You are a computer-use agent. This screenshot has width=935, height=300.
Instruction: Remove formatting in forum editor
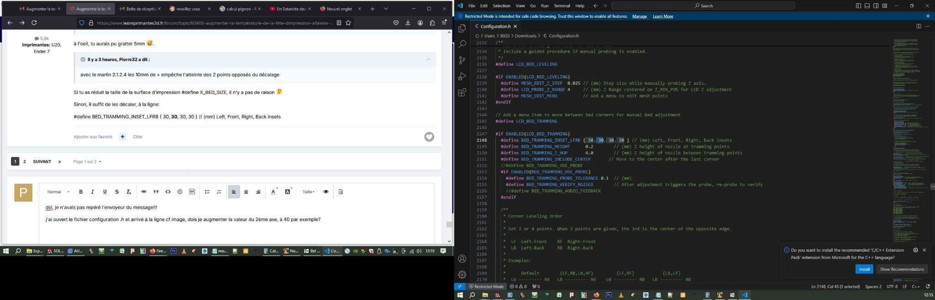[x=129, y=192]
